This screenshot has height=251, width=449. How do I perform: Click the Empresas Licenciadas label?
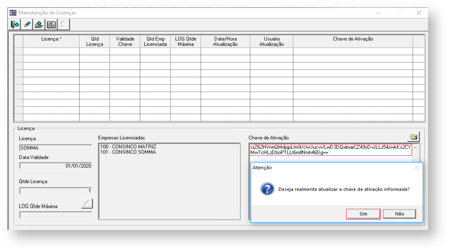coord(122,138)
